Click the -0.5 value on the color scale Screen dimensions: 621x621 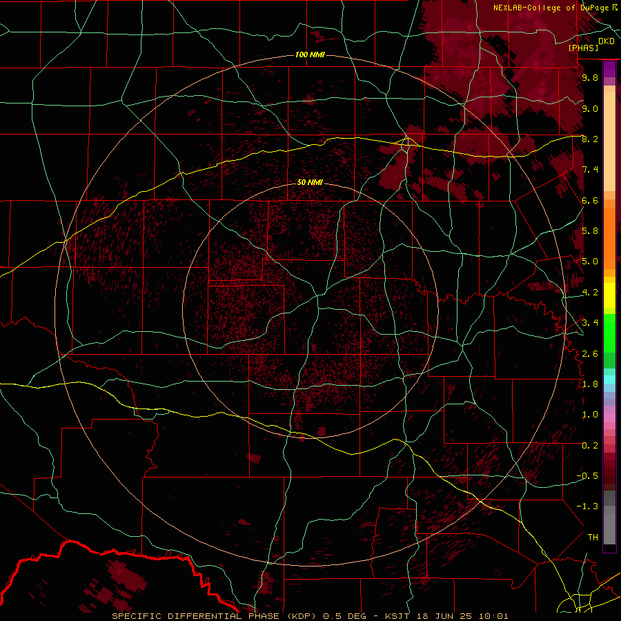tap(587, 475)
